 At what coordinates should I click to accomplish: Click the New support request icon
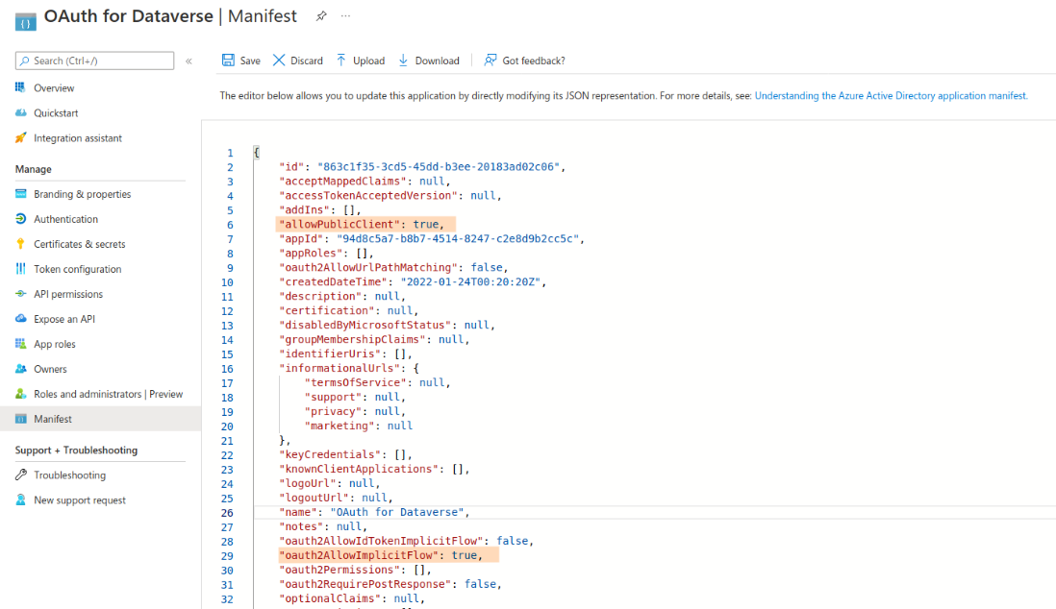click(x=21, y=500)
